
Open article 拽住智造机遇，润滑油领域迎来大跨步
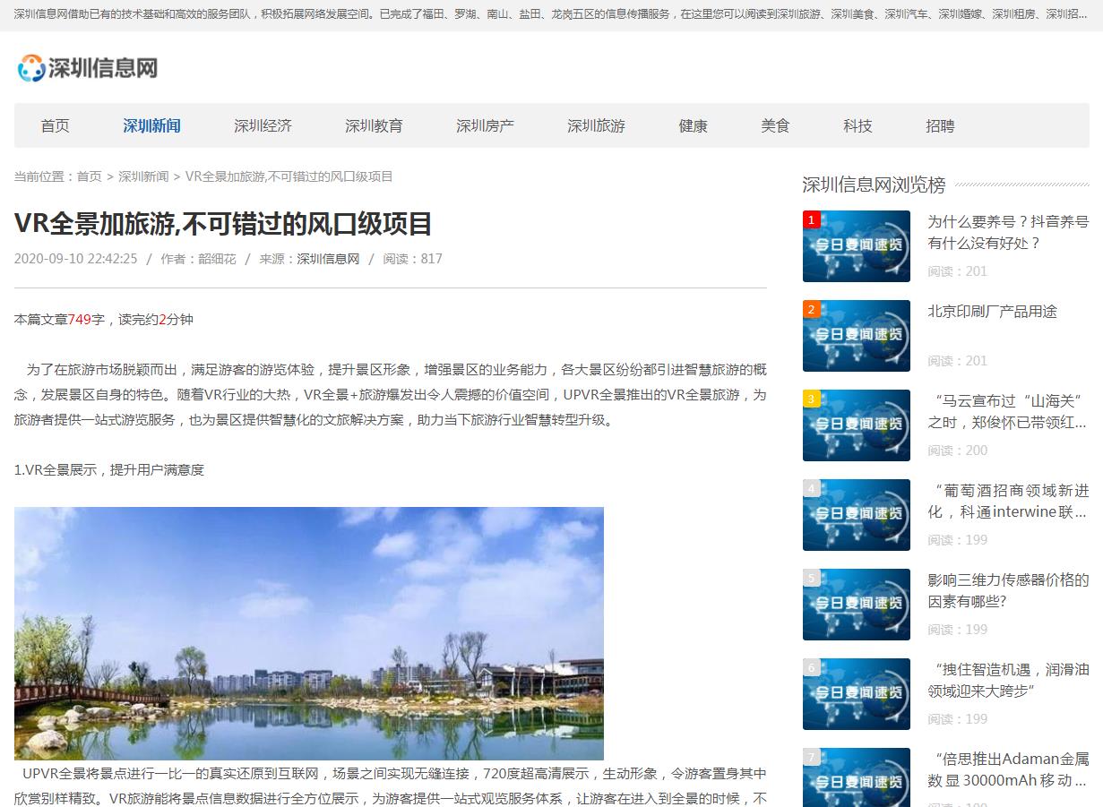pyautogui.click(x=1008, y=680)
